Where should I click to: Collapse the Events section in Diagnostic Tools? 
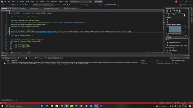tap(166, 17)
